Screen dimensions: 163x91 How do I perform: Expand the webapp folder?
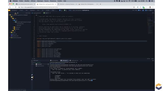[x=13, y=29]
